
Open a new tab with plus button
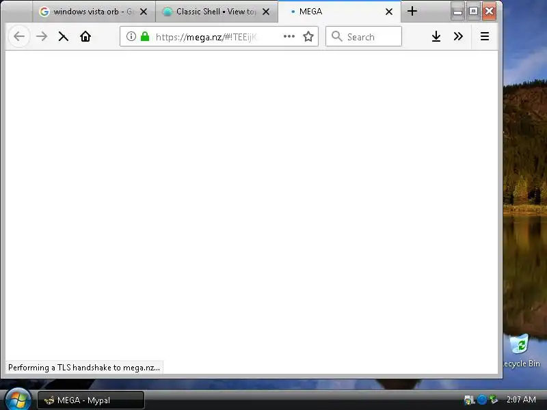tap(412, 11)
